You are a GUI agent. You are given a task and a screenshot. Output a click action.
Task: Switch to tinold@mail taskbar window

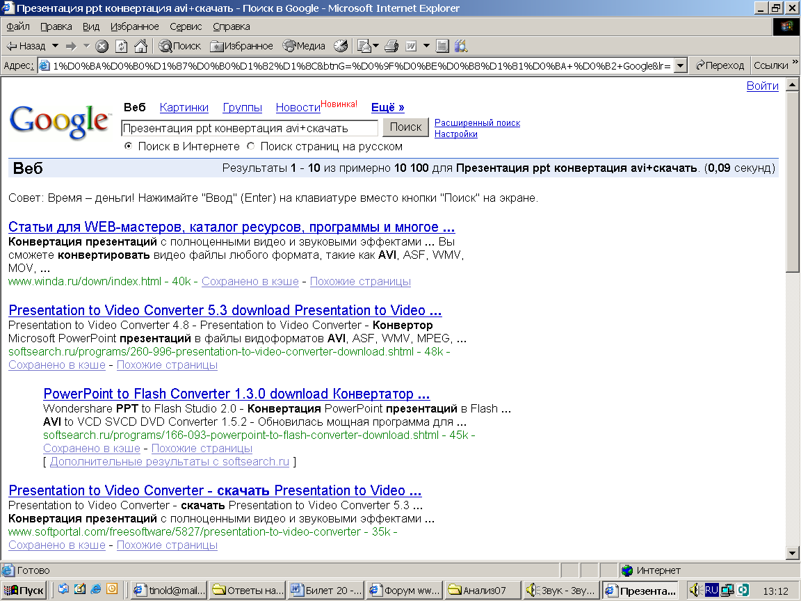coord(170,591)
